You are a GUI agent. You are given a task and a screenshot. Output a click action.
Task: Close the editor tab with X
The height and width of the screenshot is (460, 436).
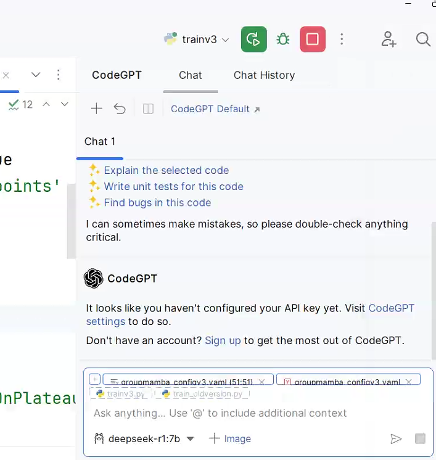pyautogui.click(x=6, y=75)
